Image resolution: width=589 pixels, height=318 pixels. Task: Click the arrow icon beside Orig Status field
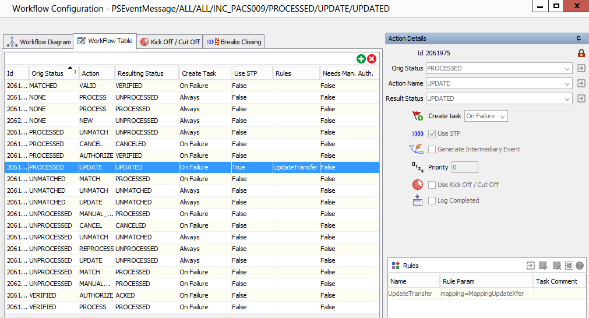581,68
